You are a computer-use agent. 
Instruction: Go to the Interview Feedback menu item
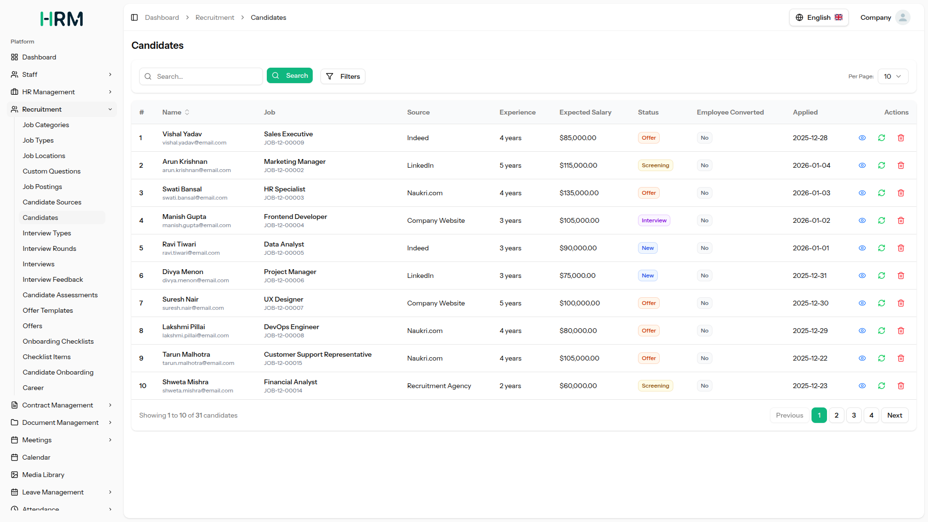53,279
